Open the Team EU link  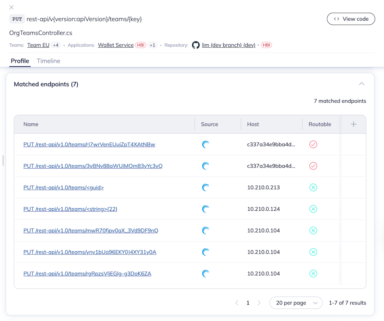(38, 45)
